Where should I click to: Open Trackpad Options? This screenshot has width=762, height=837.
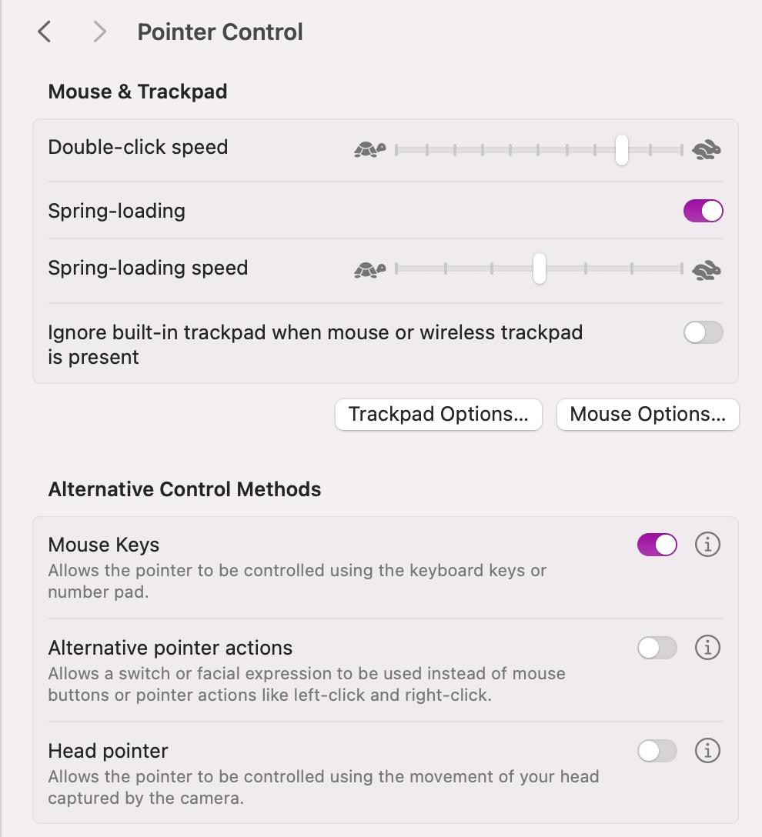[x=438, y=414]
